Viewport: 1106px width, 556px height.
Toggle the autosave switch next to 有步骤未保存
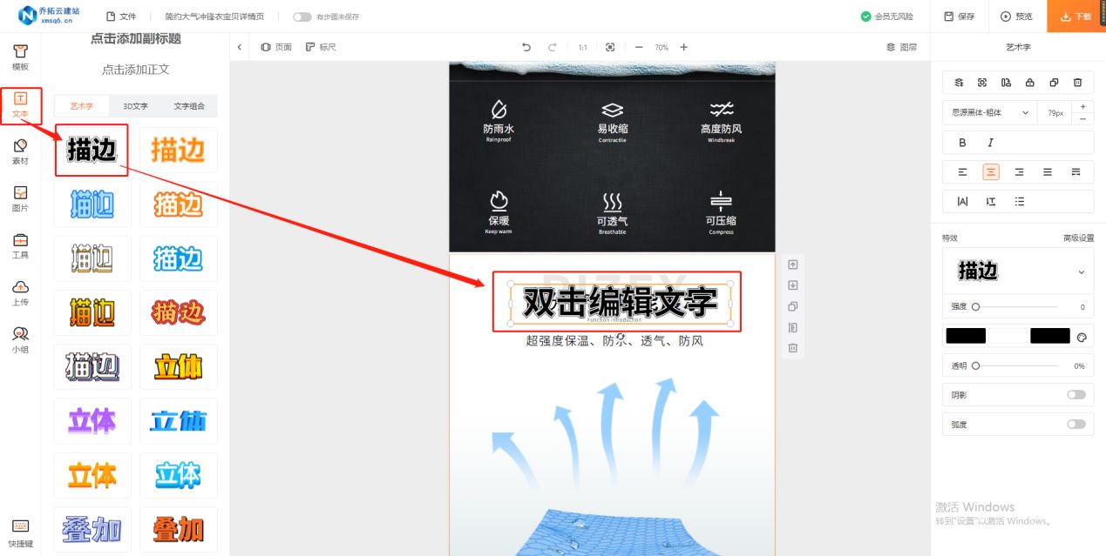tap(304, 17)
